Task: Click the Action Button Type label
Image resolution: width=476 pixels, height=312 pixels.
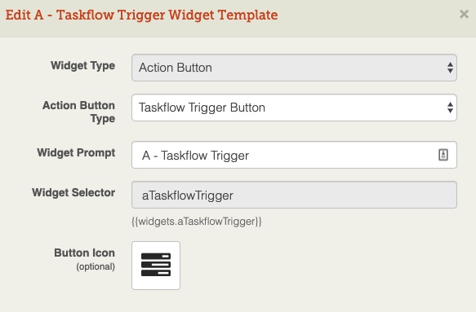Action: [x=79, y=112]
